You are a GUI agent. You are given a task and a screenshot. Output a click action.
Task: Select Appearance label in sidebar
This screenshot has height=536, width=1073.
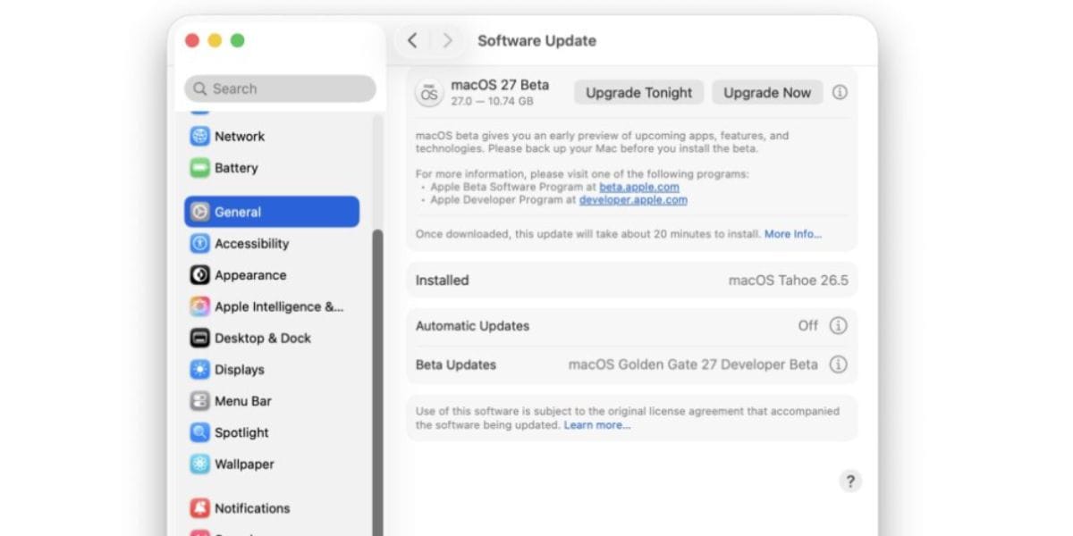click(x=250, y=275)
